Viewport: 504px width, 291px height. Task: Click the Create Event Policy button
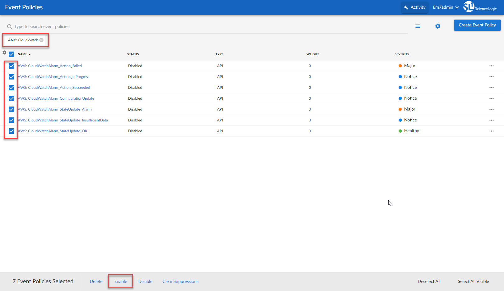(x=477, y=25)
